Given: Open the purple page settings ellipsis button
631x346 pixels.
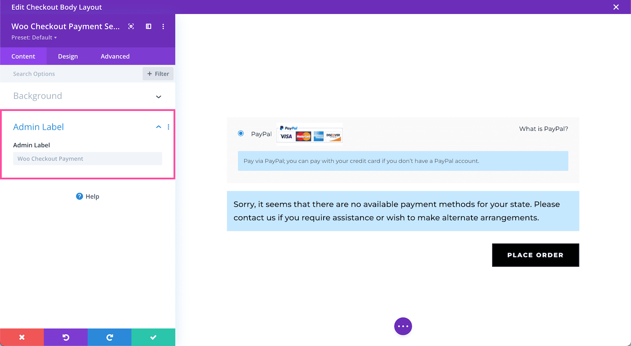Looking at the screenshot, I should pos(403,326).
